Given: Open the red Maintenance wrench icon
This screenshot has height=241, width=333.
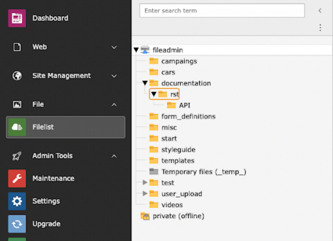Looking at the screenshot, I should click(17, 178).
